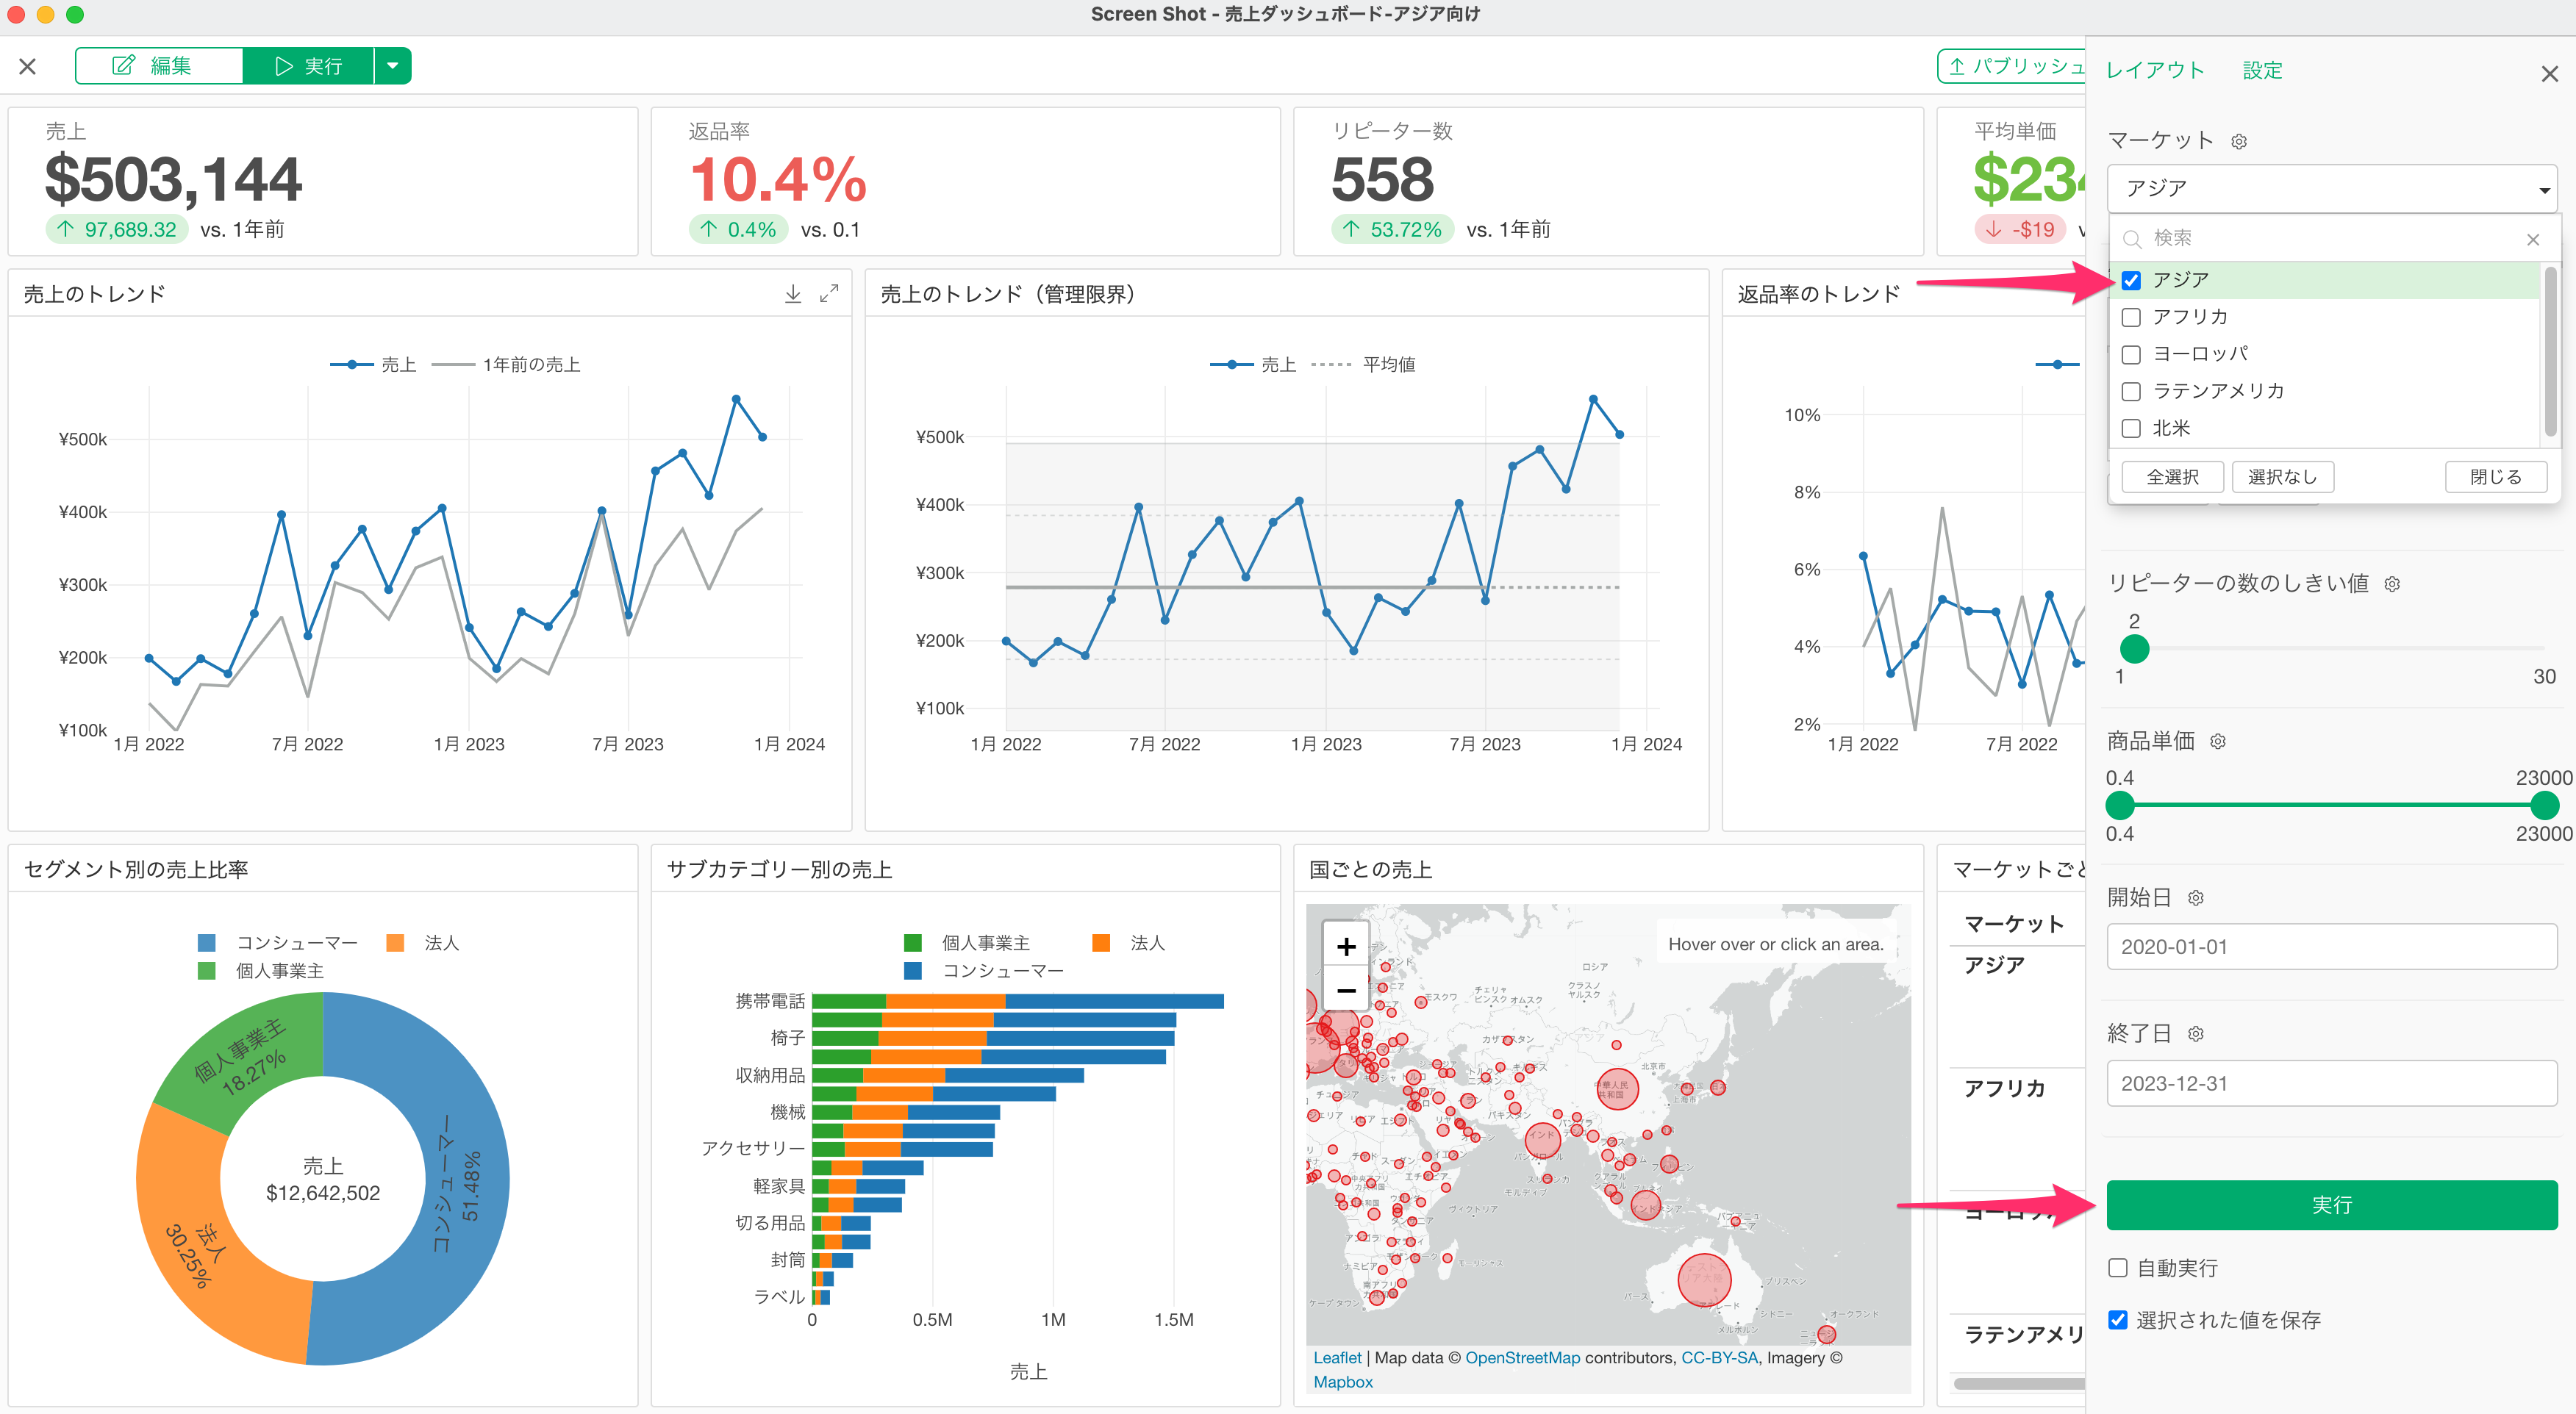The height and width of the screenshot is (1414, 2576).
Task: Click the リピーター threshold slider handle
Action: (2134, 649)
